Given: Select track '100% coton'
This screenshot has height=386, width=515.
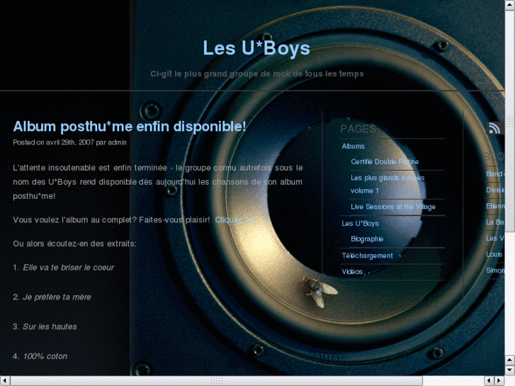Looking at the screenshot, I should tap(45, 356).
